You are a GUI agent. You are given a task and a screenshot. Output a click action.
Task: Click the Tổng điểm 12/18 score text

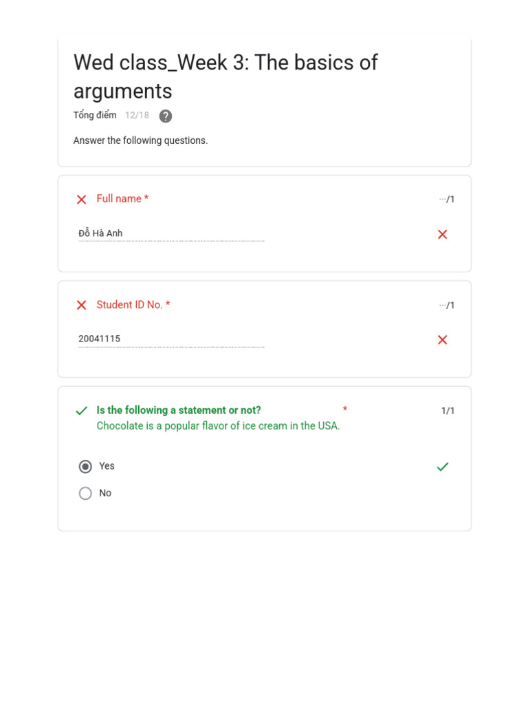(111, 116)
